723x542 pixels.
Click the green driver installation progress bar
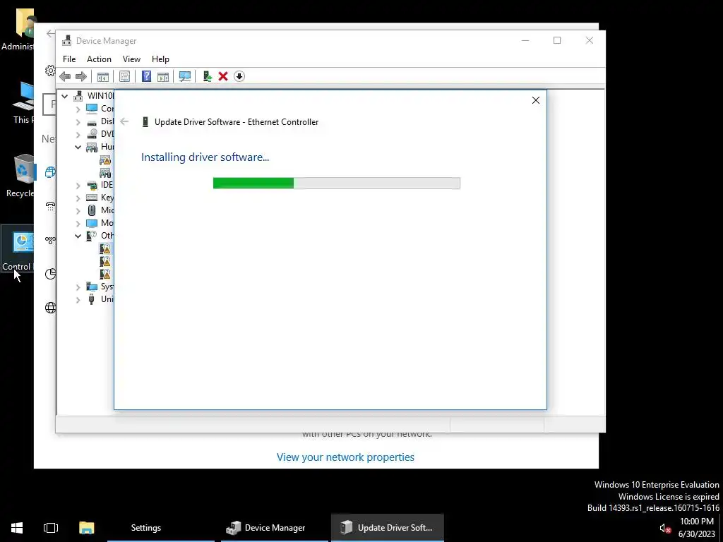(337, 183)
